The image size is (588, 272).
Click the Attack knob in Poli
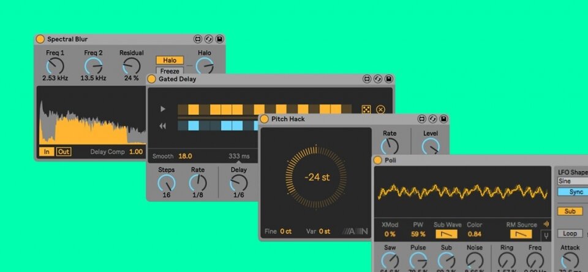[570, 260]
